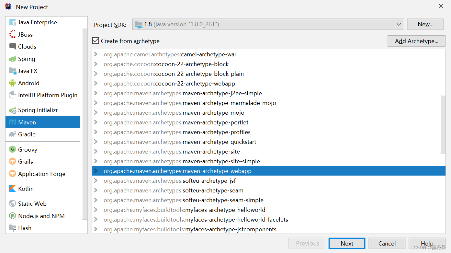Select maven-archetype-site-simple row
This screenshot has width=451, height=253.
tap(269, 161)
